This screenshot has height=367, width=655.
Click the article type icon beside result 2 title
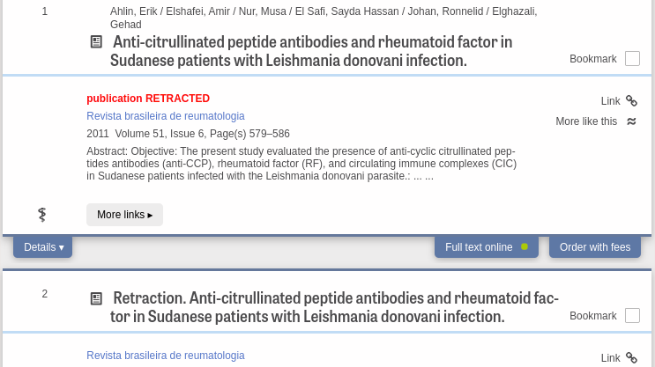[96, 298]
